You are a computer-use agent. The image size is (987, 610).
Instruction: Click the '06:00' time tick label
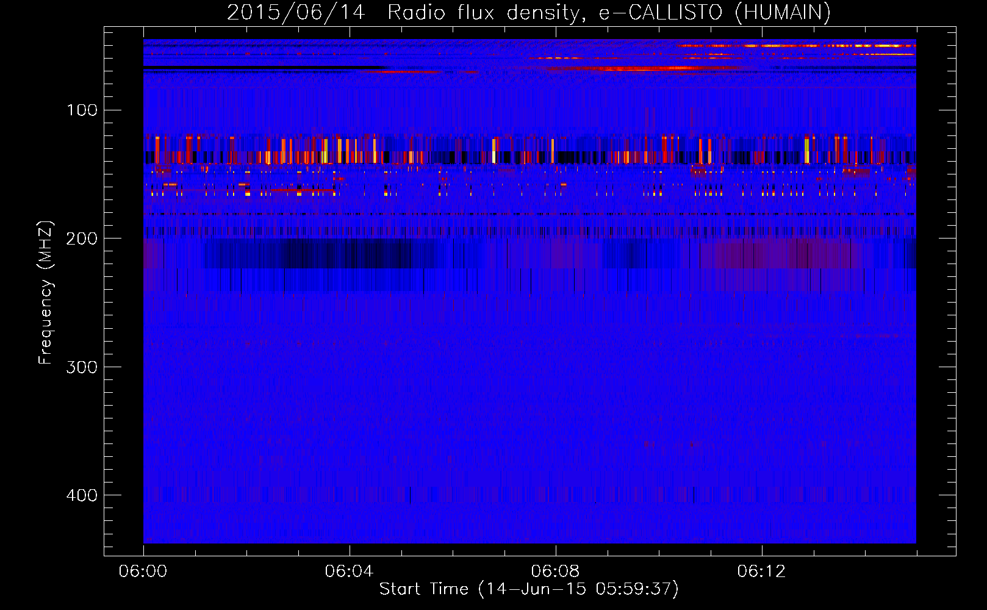[x=143, y=572]
